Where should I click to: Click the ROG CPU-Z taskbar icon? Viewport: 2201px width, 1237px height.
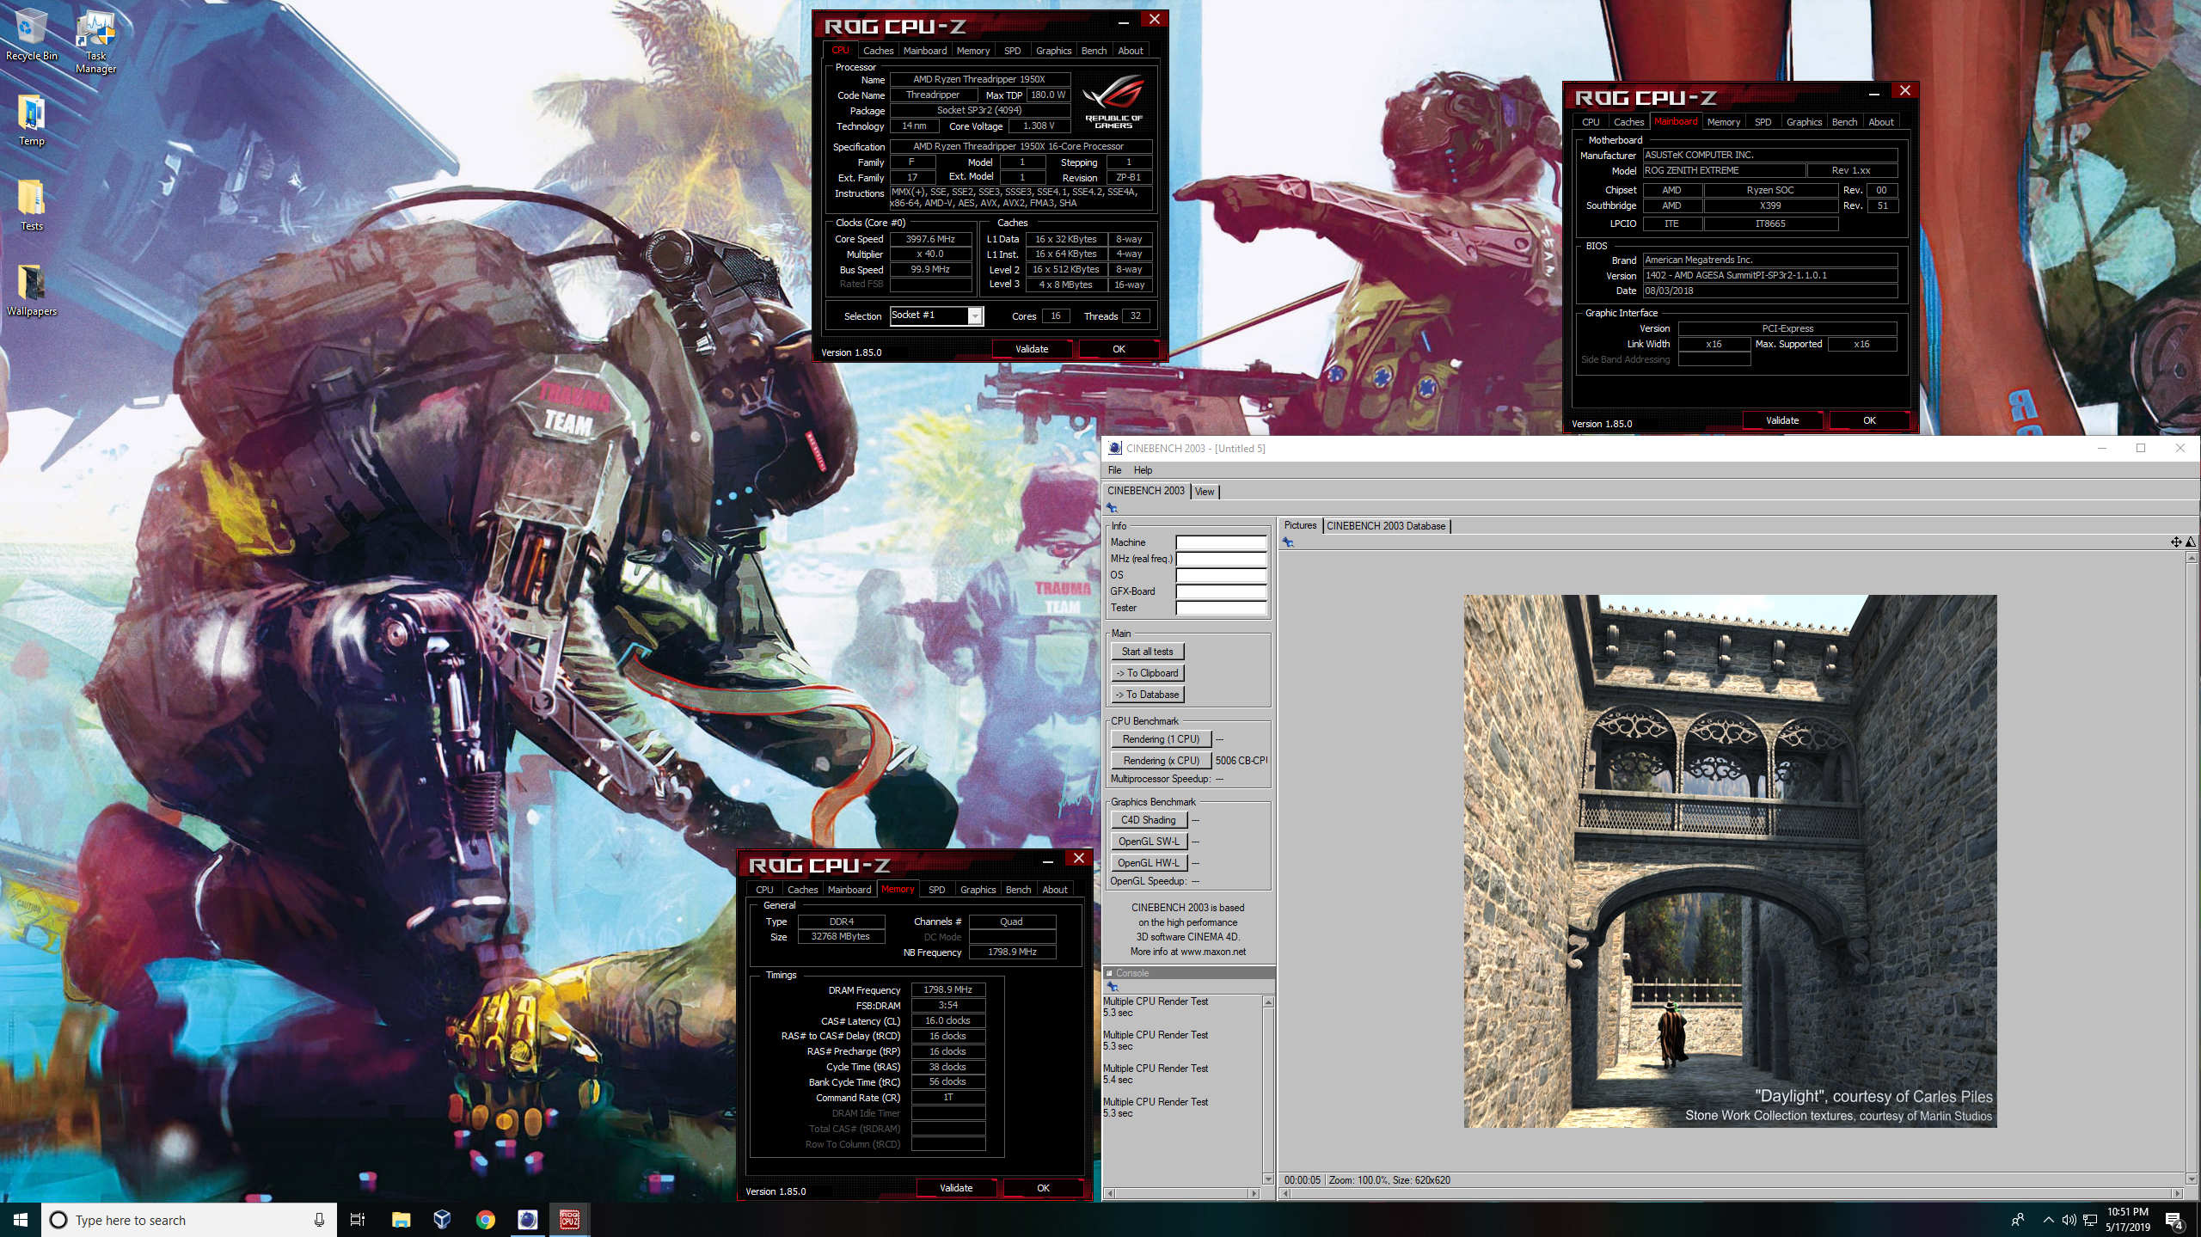tap(569, 1219)
